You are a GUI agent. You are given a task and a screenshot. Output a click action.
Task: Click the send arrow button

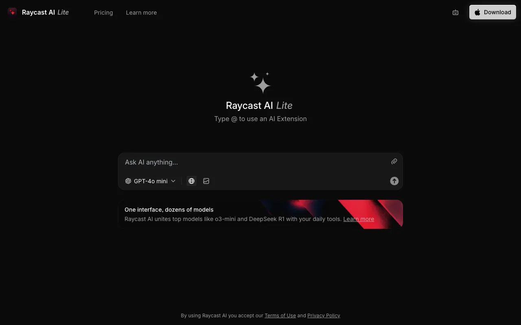[394, 181]
